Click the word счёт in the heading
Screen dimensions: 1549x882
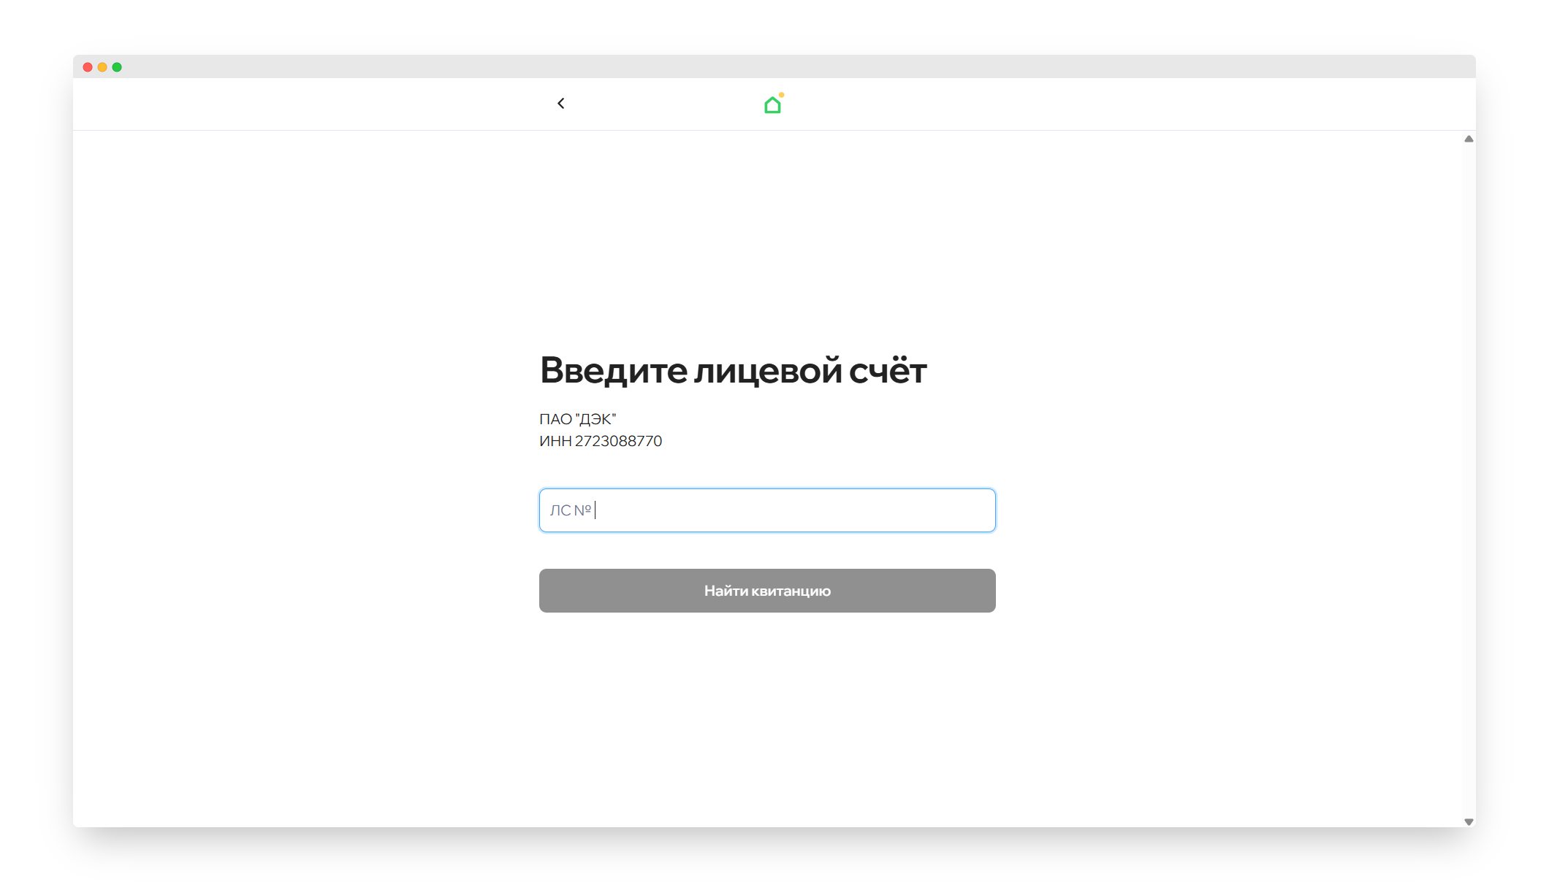[887, 370]
